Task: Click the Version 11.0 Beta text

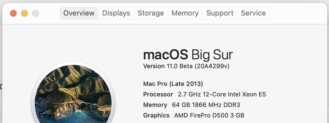Action: (x=168, y=66)
